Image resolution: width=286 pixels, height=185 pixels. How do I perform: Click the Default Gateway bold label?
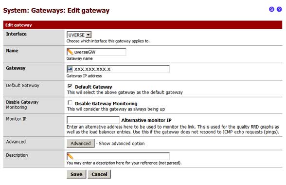click(x=93, y=87)
